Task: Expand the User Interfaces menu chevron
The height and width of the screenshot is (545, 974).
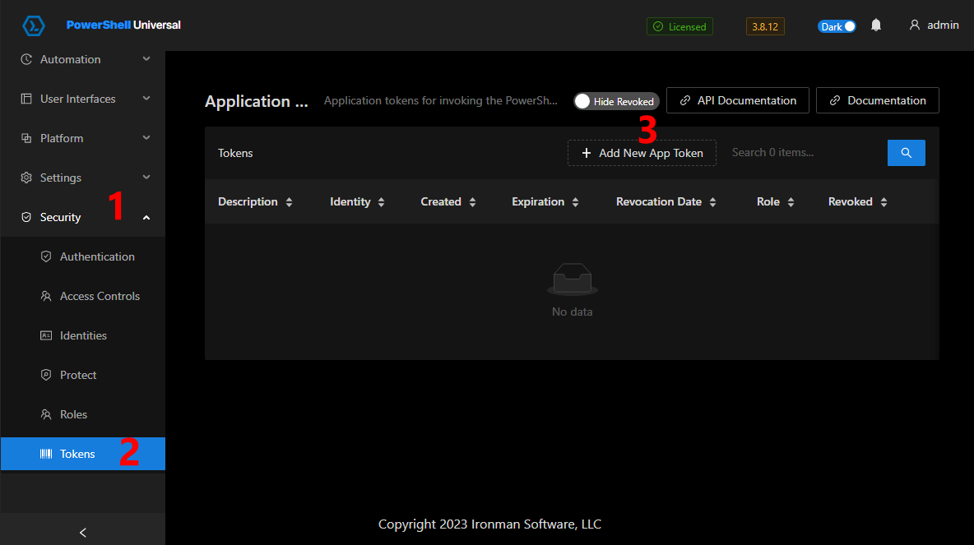Action: [x=146, y=98]
